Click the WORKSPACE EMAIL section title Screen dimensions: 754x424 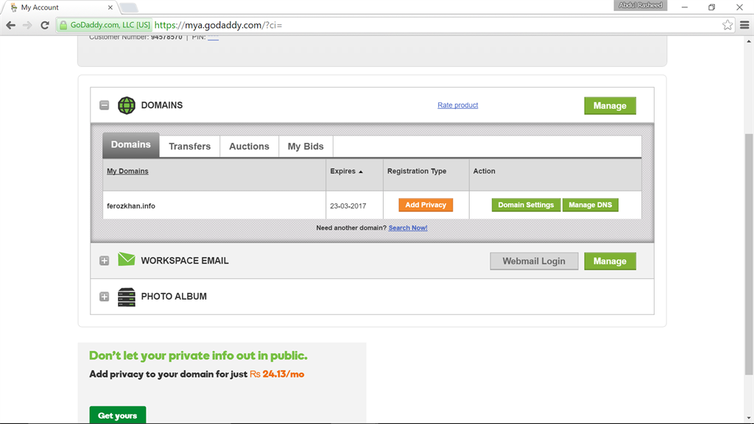click(x=185, y=261)
